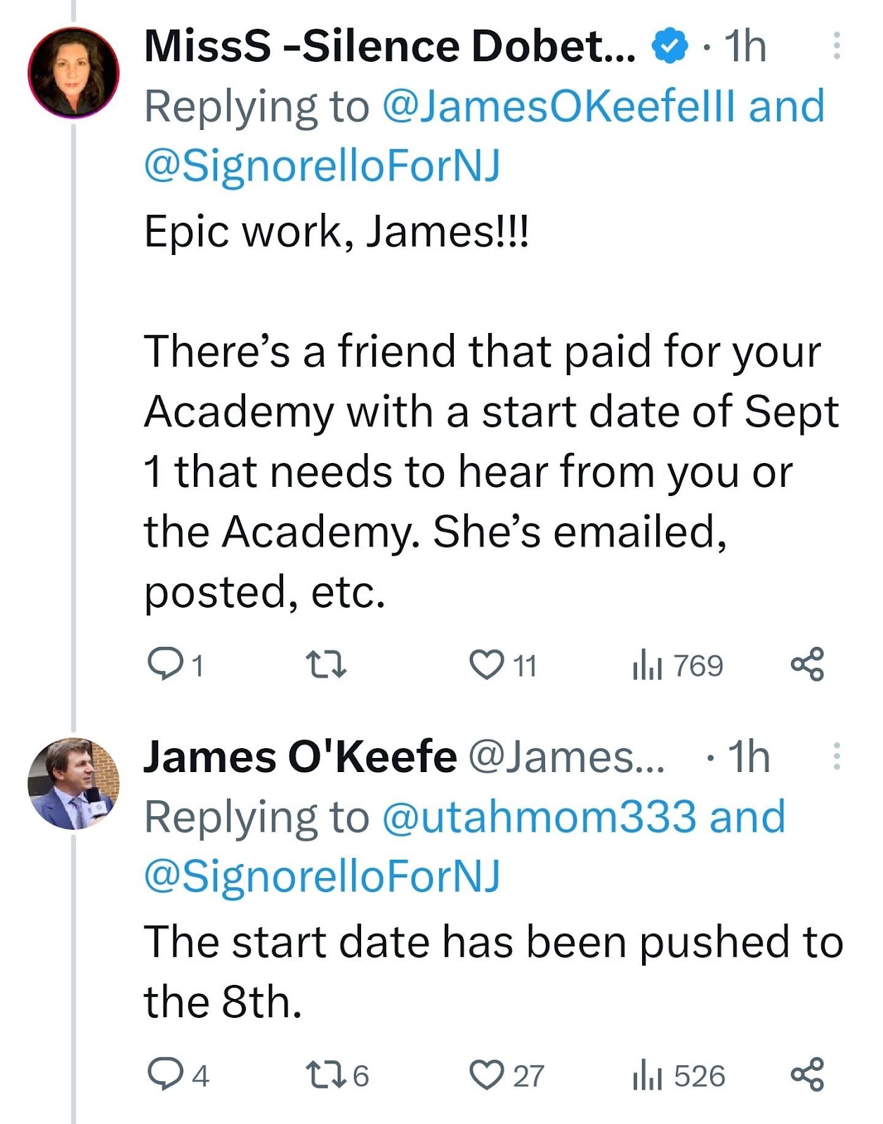The image size is (883, 1124).
Task: Share the MissS tweet
Action: tap(807, 665)
